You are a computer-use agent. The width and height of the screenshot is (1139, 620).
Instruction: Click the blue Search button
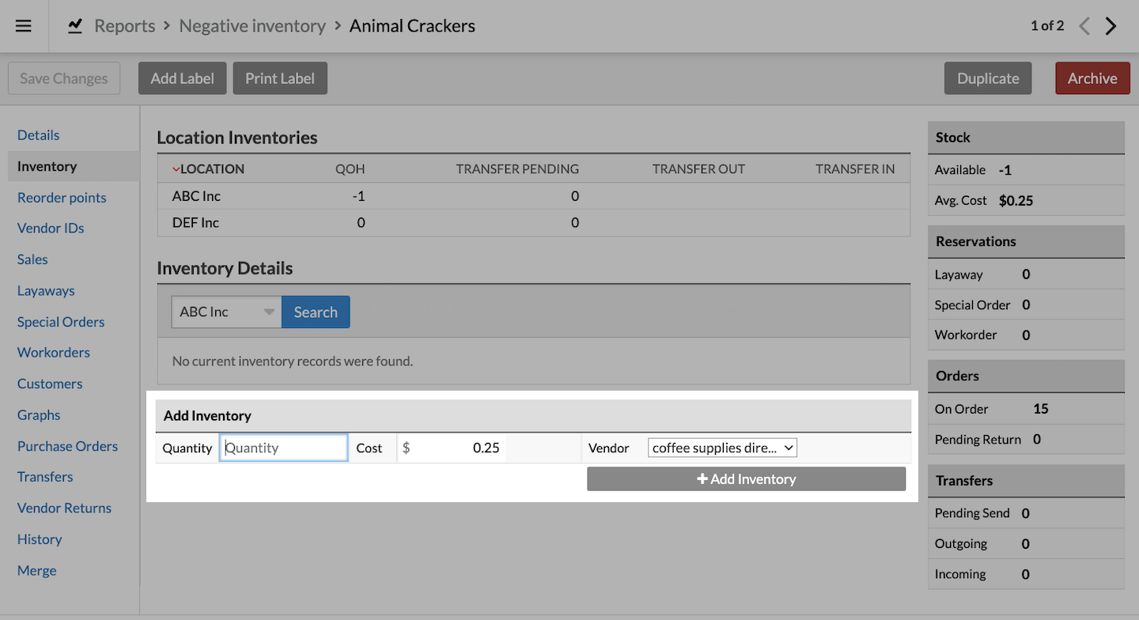point(316,312)
